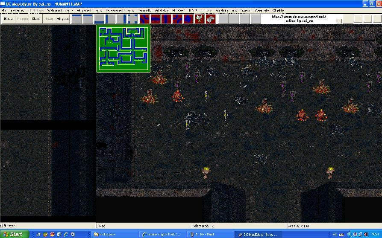The height and width of the screenshot is (238, 382).
Task: Open the Scenariusz menu
Action: (17, 11)
